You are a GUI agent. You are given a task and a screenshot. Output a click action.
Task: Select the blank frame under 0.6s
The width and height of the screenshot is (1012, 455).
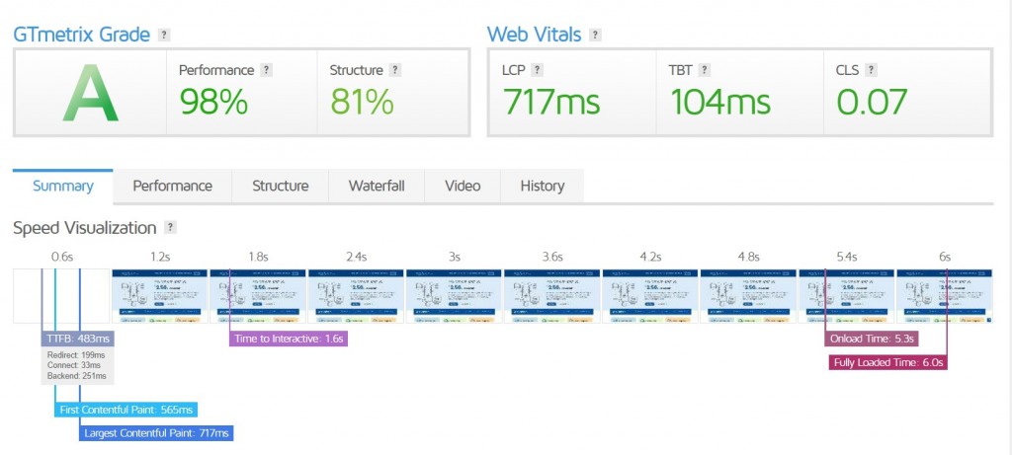(61, 296)
